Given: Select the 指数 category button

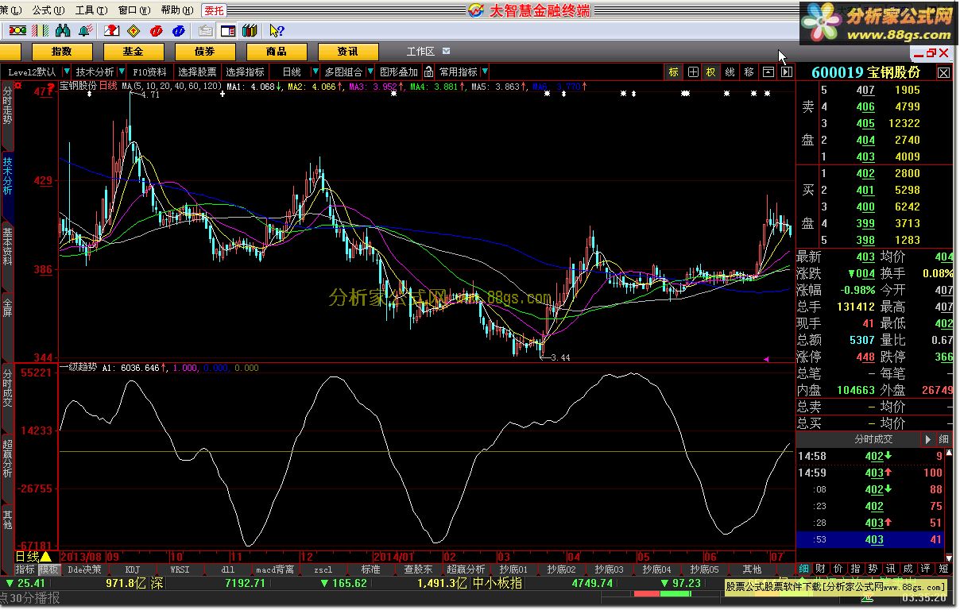Looking at the screenshot, I should 62,51.
